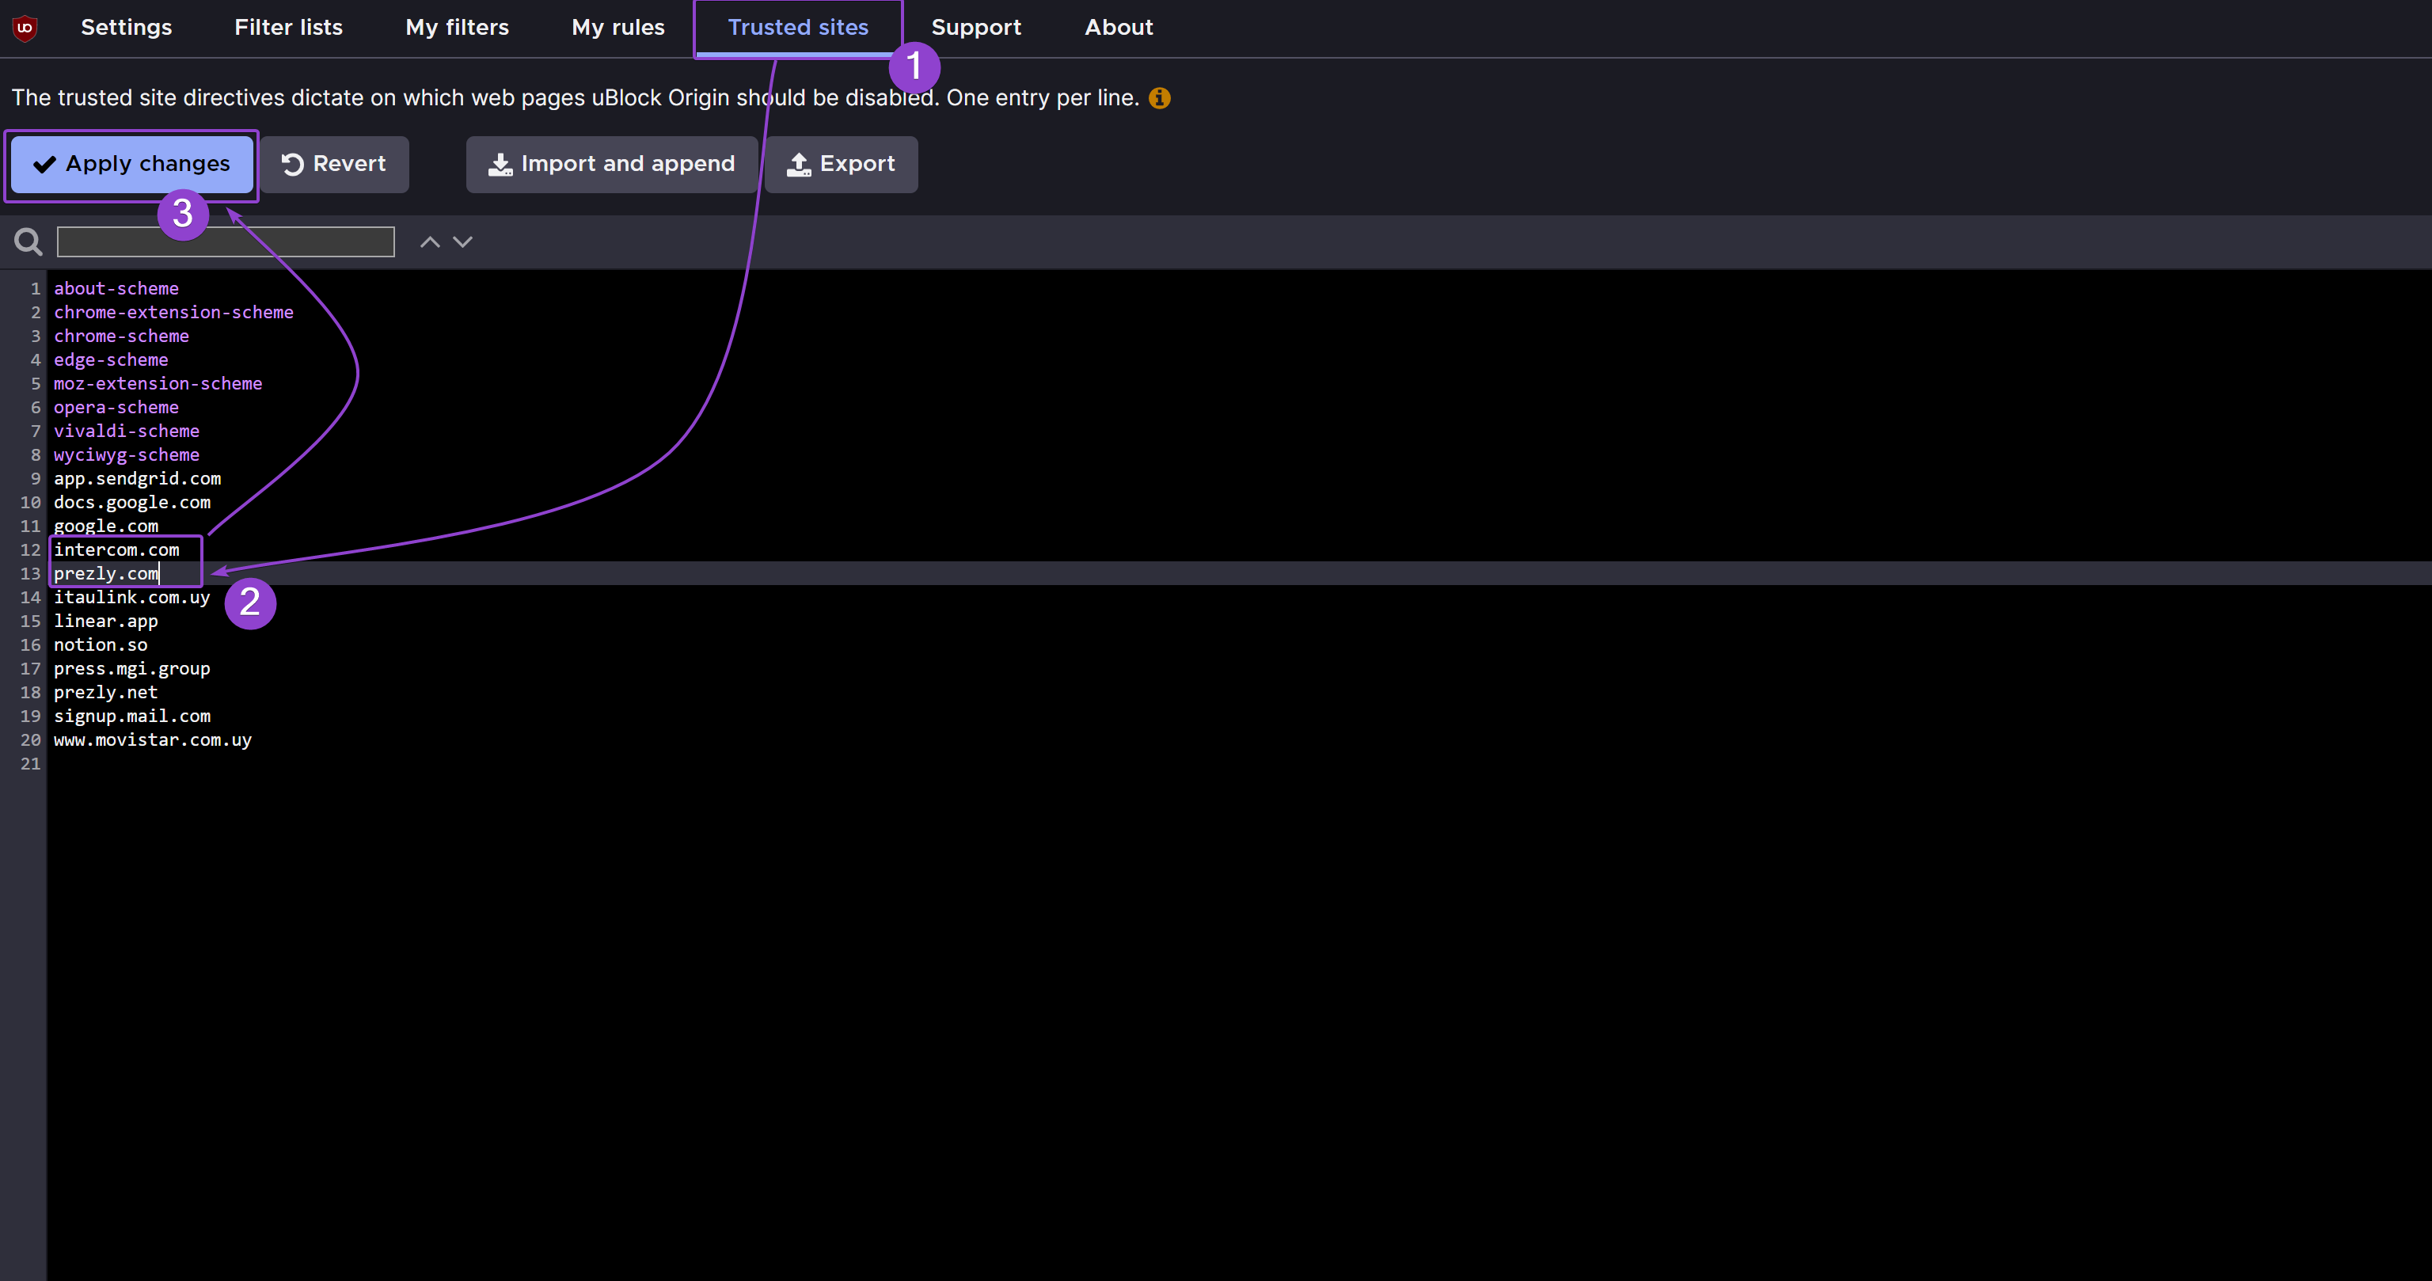Toggle notion.so trusted site entry
2432x1281 pixels.
click(100, 644)
